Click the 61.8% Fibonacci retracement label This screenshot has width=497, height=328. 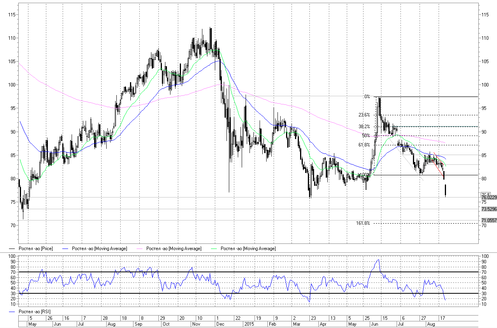[364, 145]
